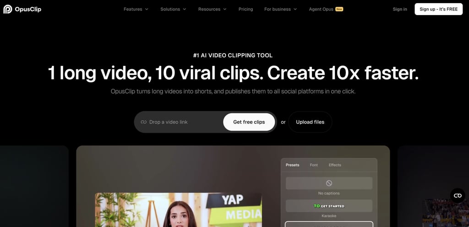The image size is (469, 227).
Task: Click the New badge beside Agent Opus
Action: [339, 9]
